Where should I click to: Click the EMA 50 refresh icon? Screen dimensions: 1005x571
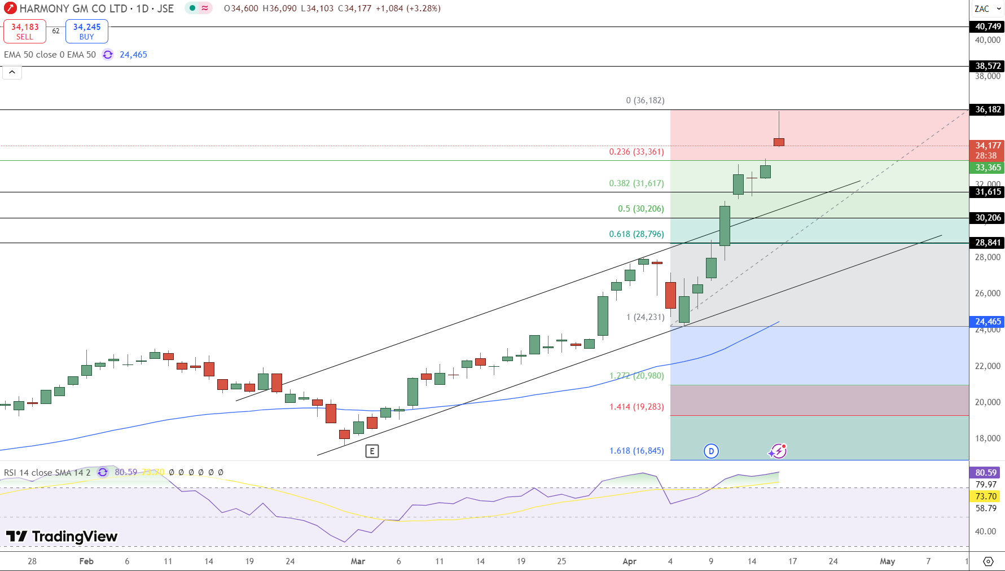(108, 55)
